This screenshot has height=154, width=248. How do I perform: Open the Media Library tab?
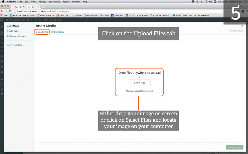pos(58,32)
